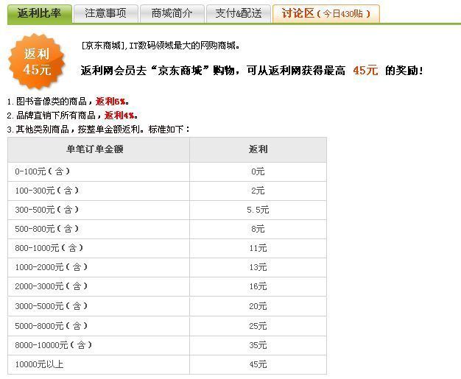Select the 2000-3000元（含） cell
461x379 pixels.
pos(99,286)
